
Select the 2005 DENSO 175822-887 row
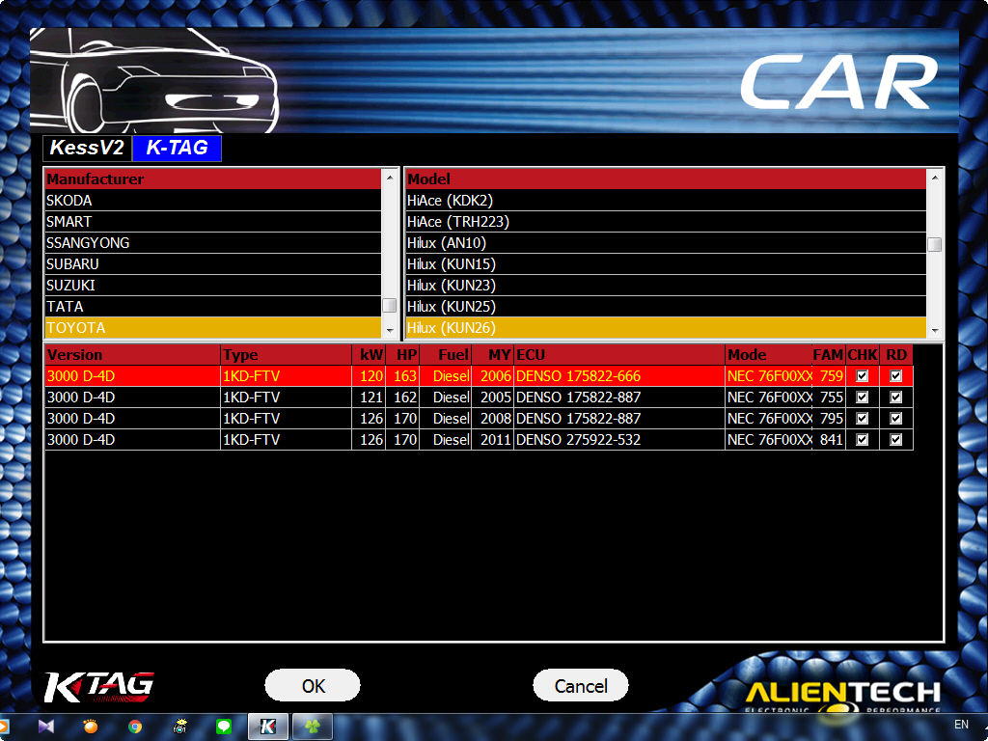479,398
